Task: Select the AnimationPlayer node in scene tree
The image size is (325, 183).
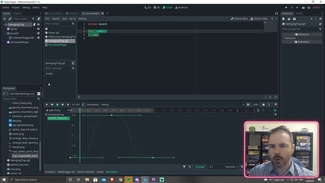Action: click(x=19, y=42)
